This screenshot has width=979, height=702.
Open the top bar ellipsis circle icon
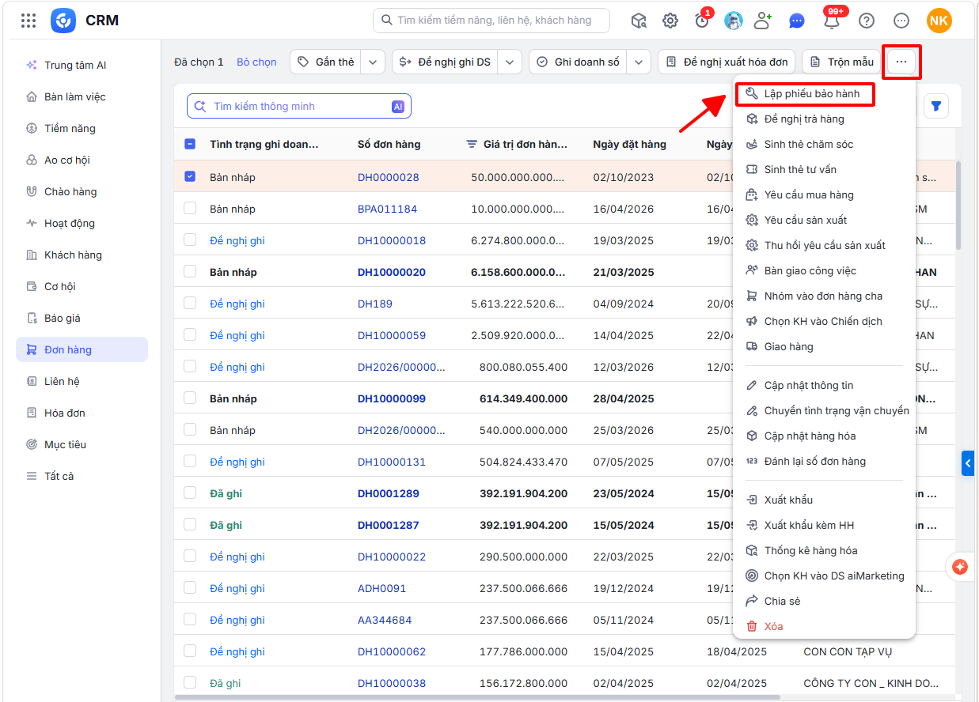pyautogui.click(x=901, y=21)
